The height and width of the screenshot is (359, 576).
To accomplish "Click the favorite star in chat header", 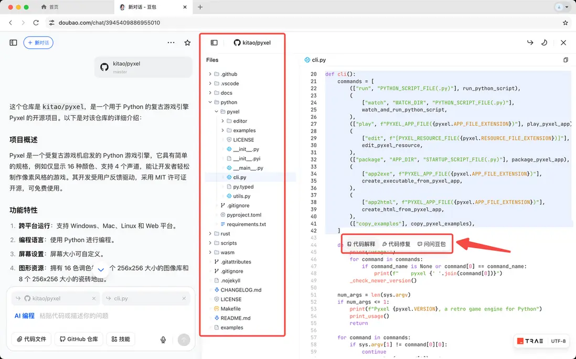I will (x=187, y=42).
